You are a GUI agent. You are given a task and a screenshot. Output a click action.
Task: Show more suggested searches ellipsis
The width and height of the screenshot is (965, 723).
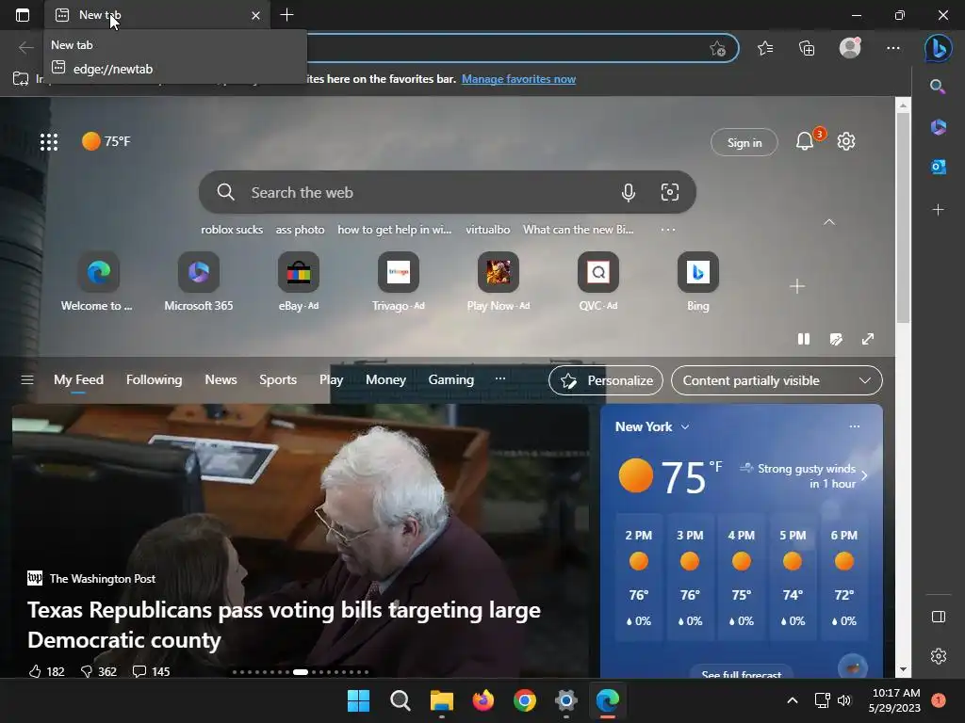668,230
